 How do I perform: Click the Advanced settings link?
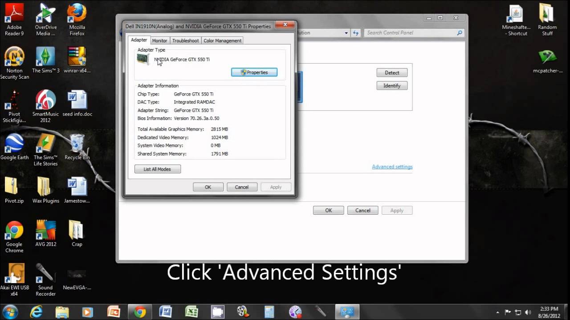click(x=392, y=167)
